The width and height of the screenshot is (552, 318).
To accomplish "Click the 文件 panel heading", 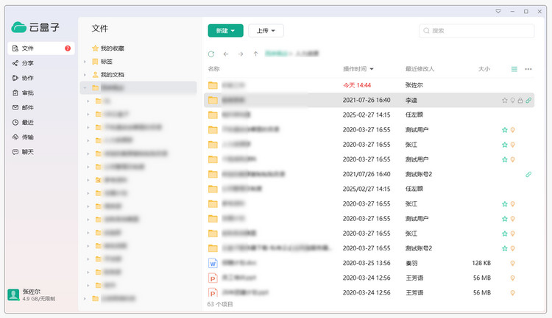I will coord(100,29).
